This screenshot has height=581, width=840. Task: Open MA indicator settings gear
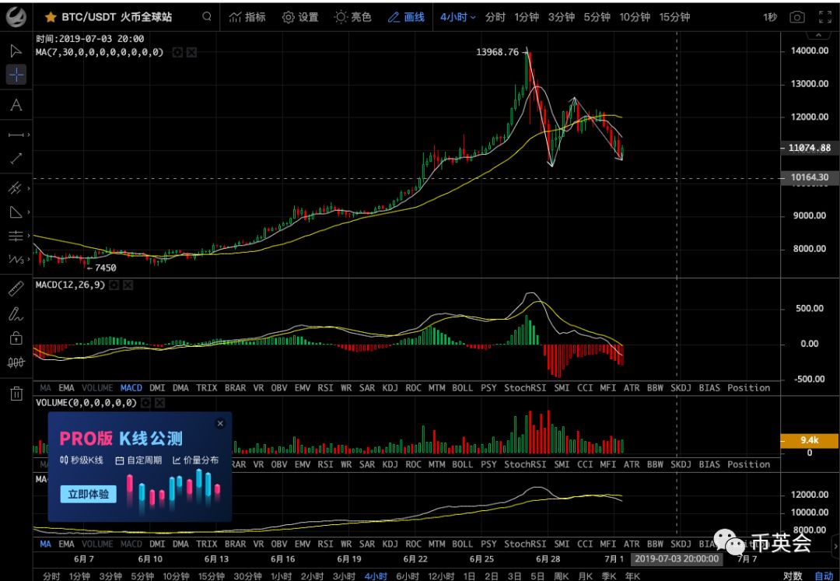[177, 52]
